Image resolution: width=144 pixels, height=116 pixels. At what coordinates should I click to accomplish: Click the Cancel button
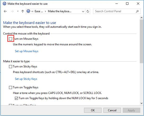click(112, 110)
